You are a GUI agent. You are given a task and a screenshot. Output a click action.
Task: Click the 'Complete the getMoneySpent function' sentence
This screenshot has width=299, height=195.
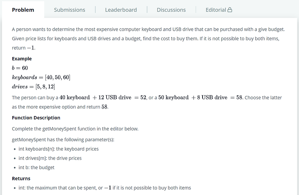coord(75,129)
